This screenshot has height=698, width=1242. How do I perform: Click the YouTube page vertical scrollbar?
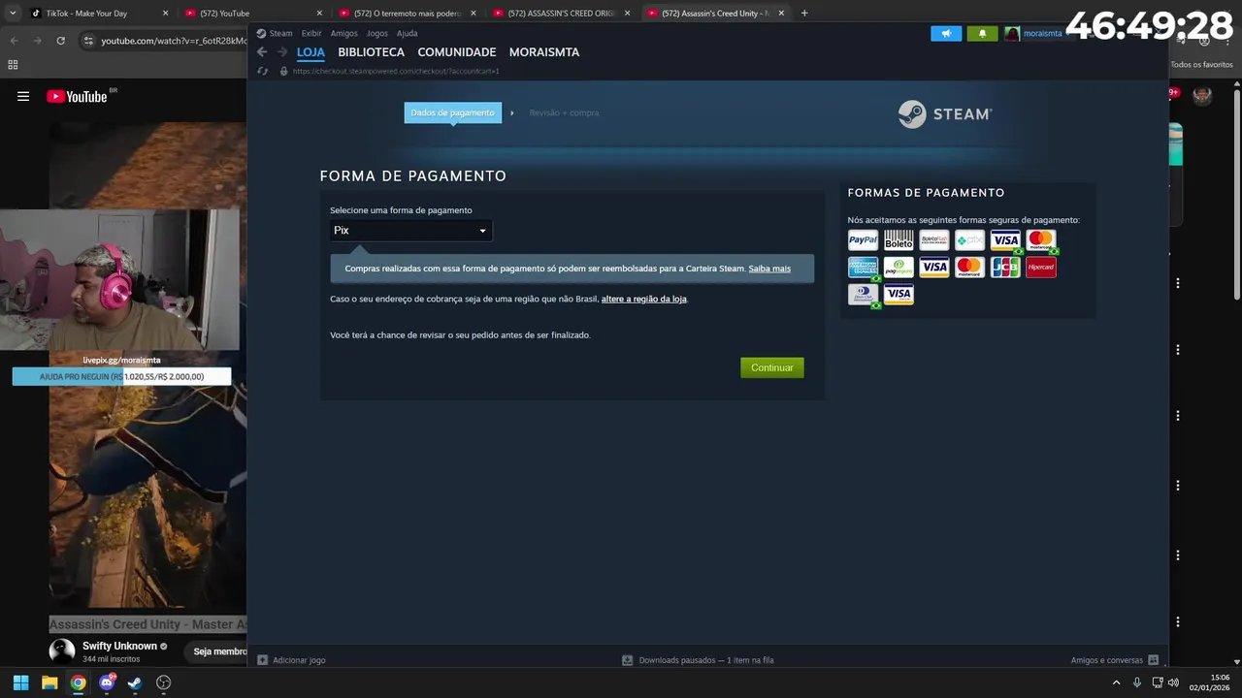pyautogui.click(x=1236, y=194)
